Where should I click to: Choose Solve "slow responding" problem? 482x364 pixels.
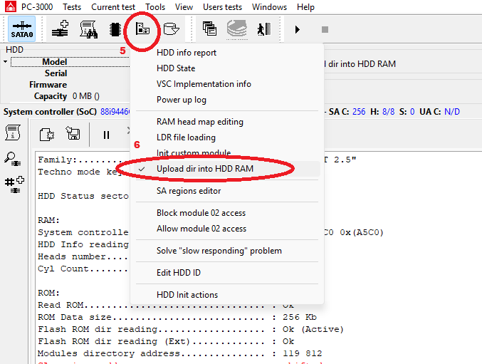pos(219,251)
